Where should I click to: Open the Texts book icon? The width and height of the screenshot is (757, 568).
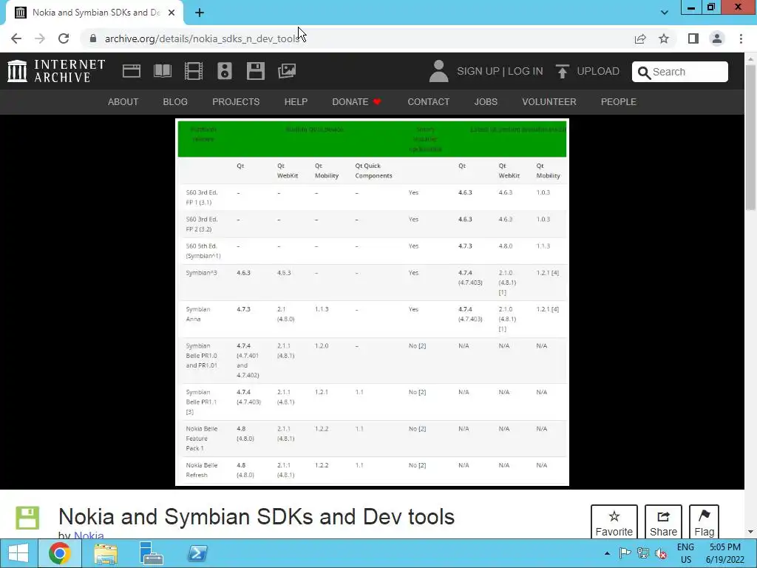[162, 71]
